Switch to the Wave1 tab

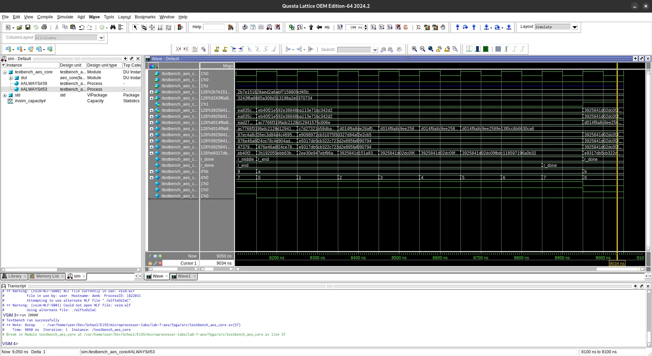coord(184,276)
